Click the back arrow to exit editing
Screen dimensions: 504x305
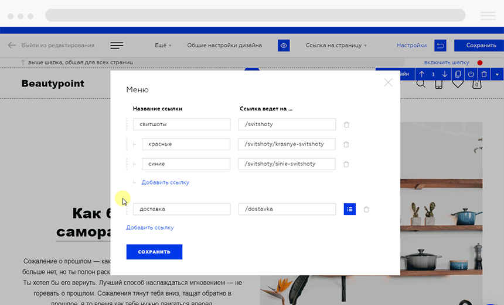[x=12, y=45]
